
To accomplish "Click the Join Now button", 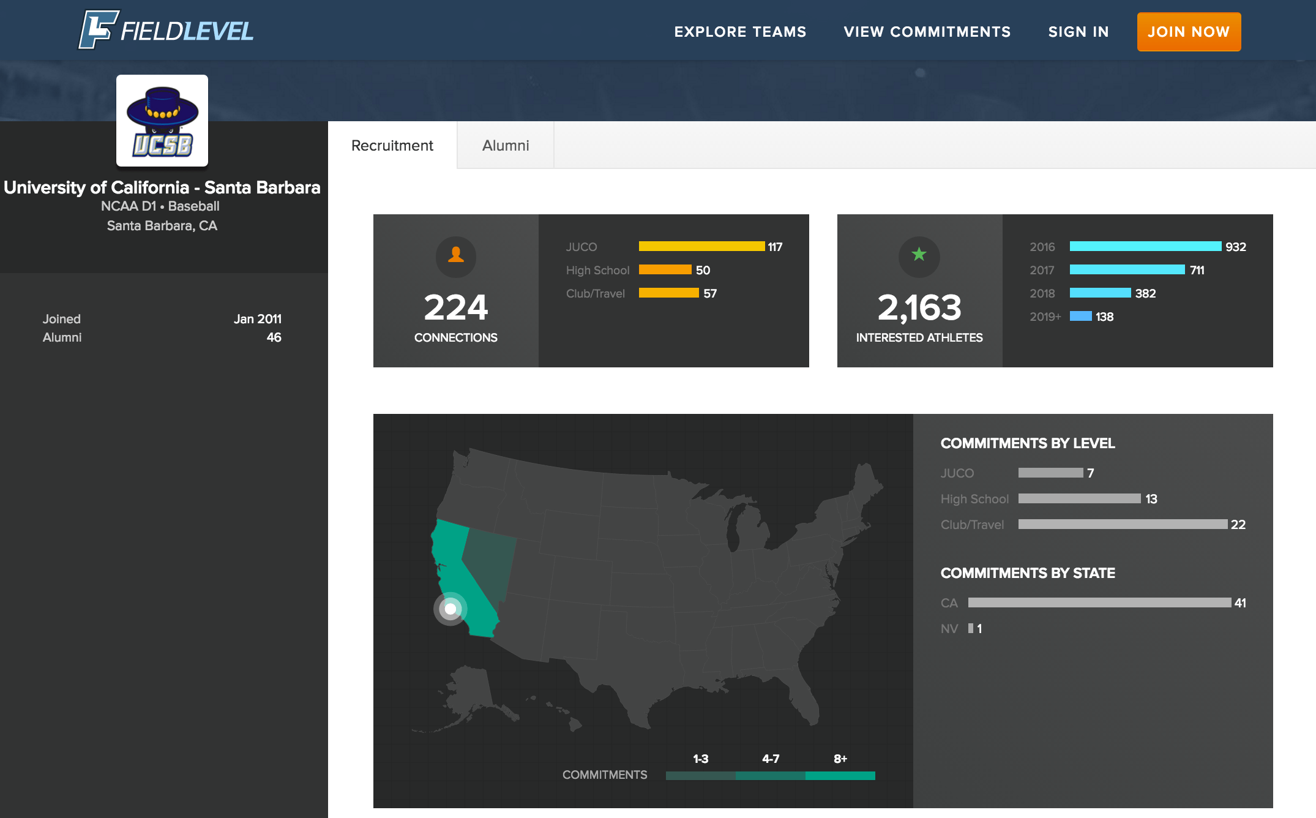I will 1189,32.
